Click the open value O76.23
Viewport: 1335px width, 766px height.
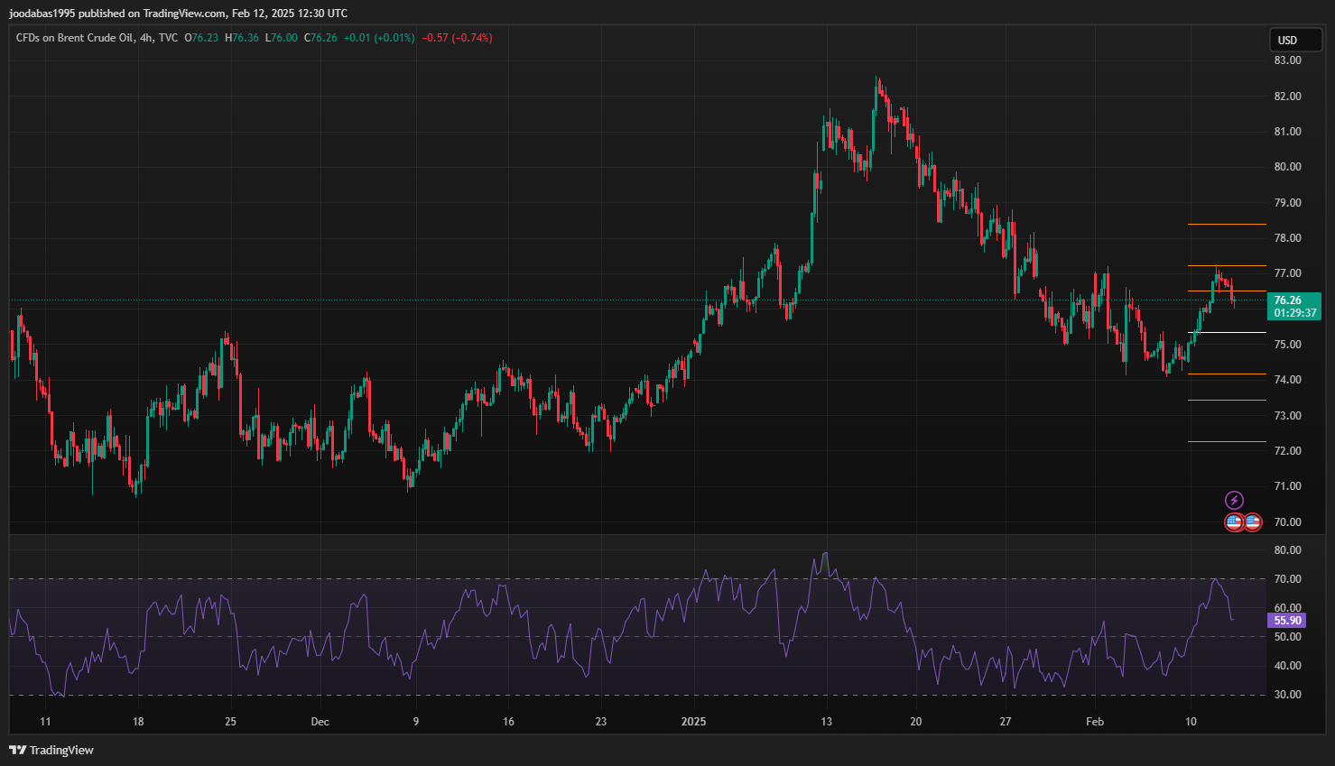pyautogui.click(x=201, y=38)
